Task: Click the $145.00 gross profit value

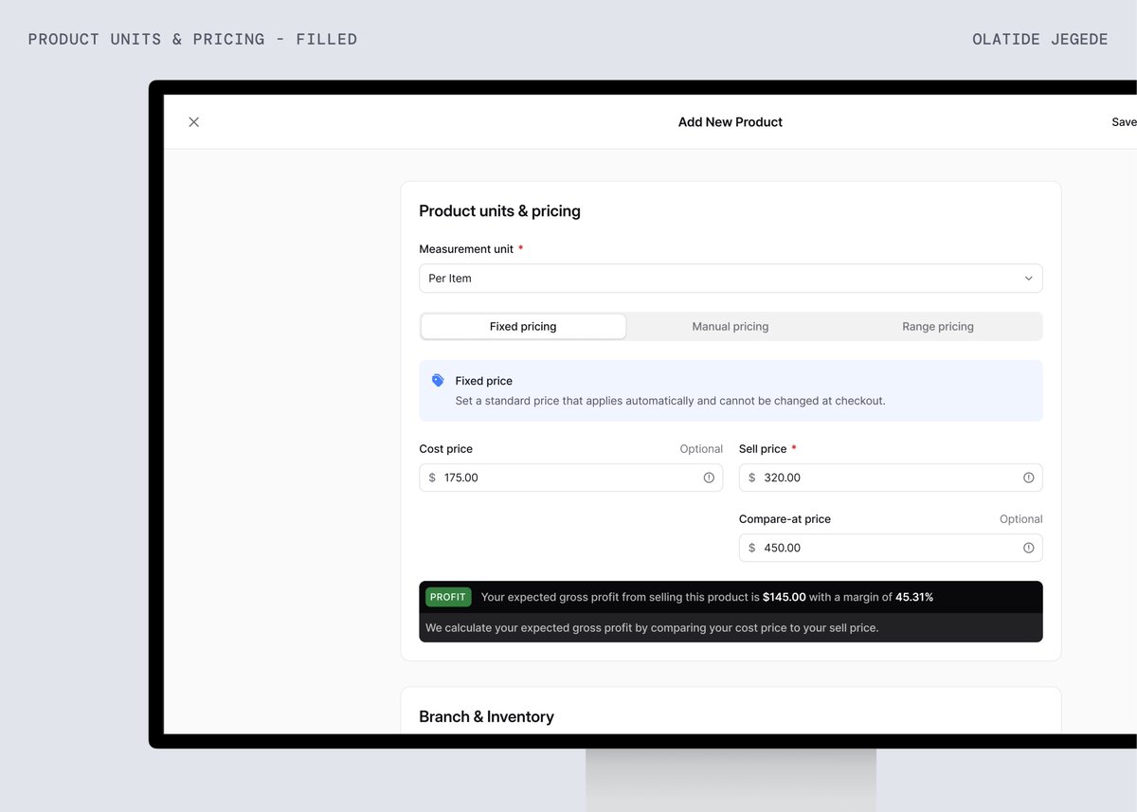Action: point(785,597)
